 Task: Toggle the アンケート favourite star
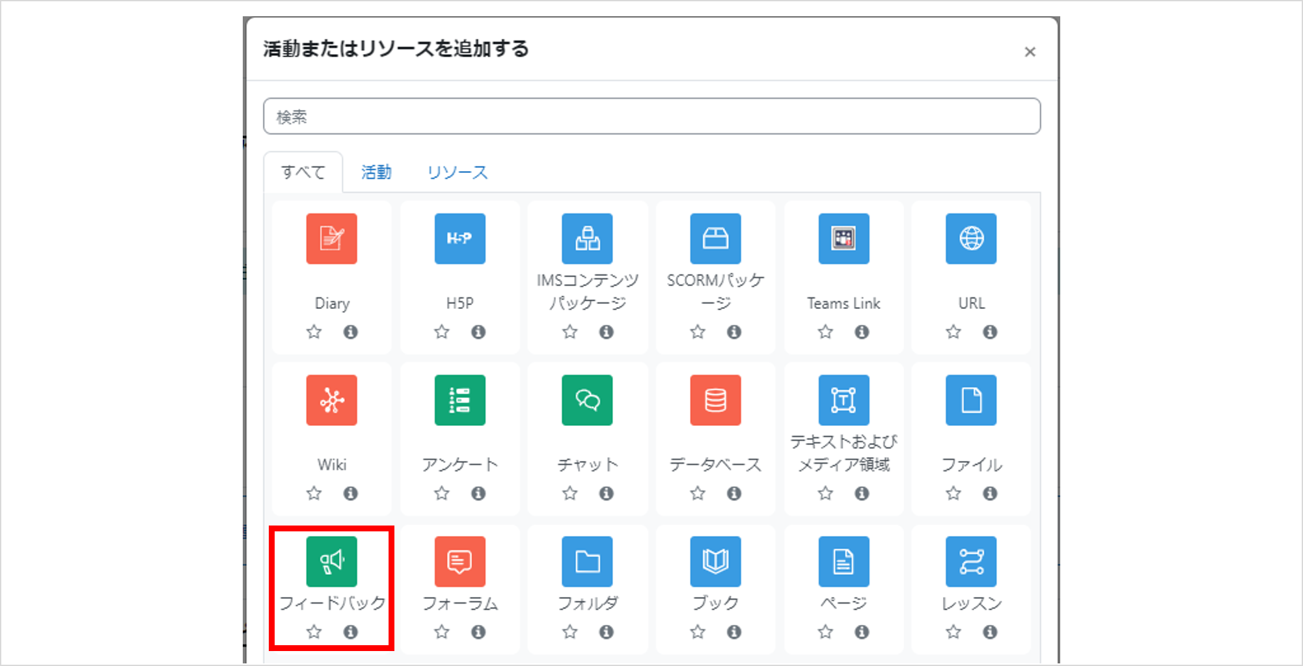(x=442, y=493)
